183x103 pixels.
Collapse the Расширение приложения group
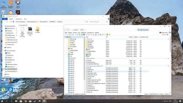point(168,66)
